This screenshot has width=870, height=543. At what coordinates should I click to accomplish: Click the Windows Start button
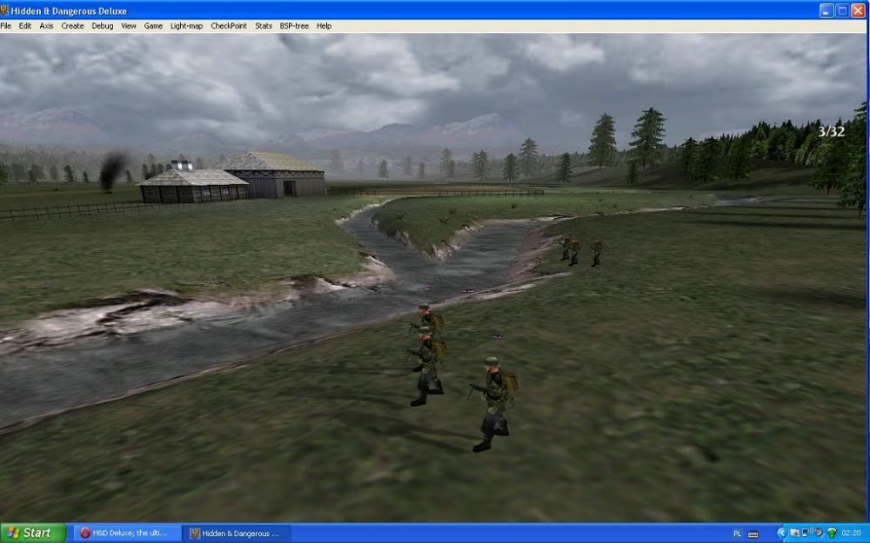point(32,533)
